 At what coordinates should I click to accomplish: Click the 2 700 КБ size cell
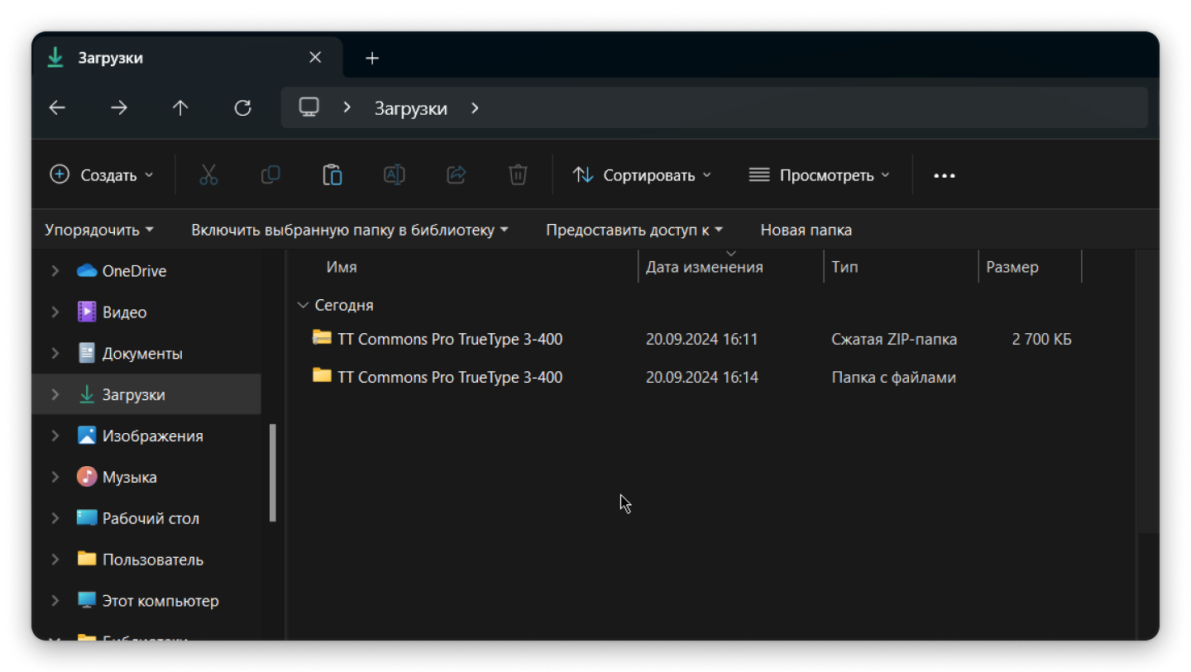pyautogui.click(x=1041, y=339)
